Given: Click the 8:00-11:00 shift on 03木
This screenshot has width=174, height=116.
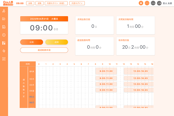Looking at the screenshot, I should click(106, 84).
